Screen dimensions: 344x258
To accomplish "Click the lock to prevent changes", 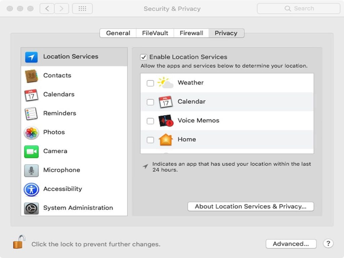I will pos(19,242).
